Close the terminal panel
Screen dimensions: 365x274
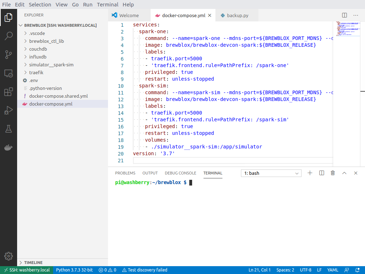click(356, 173)
